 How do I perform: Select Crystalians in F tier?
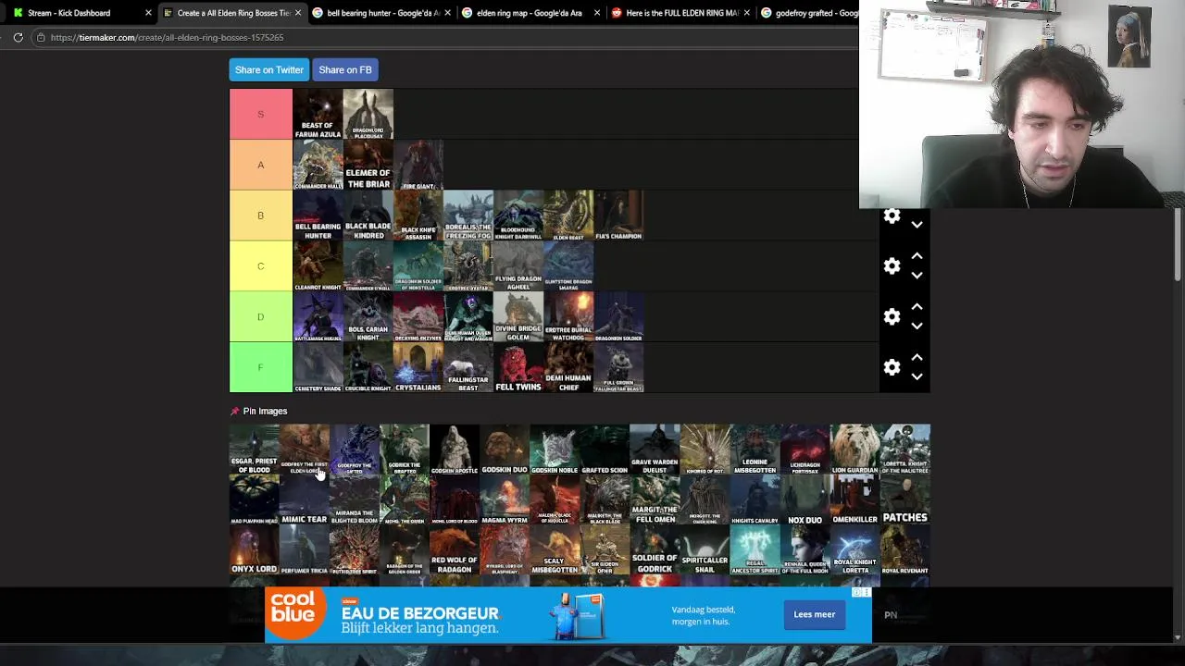(418, 368)
